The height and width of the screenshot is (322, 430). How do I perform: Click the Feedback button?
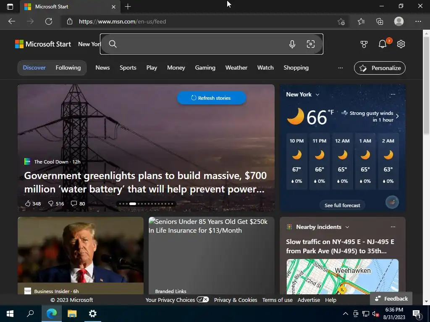[x=391, y=299]
